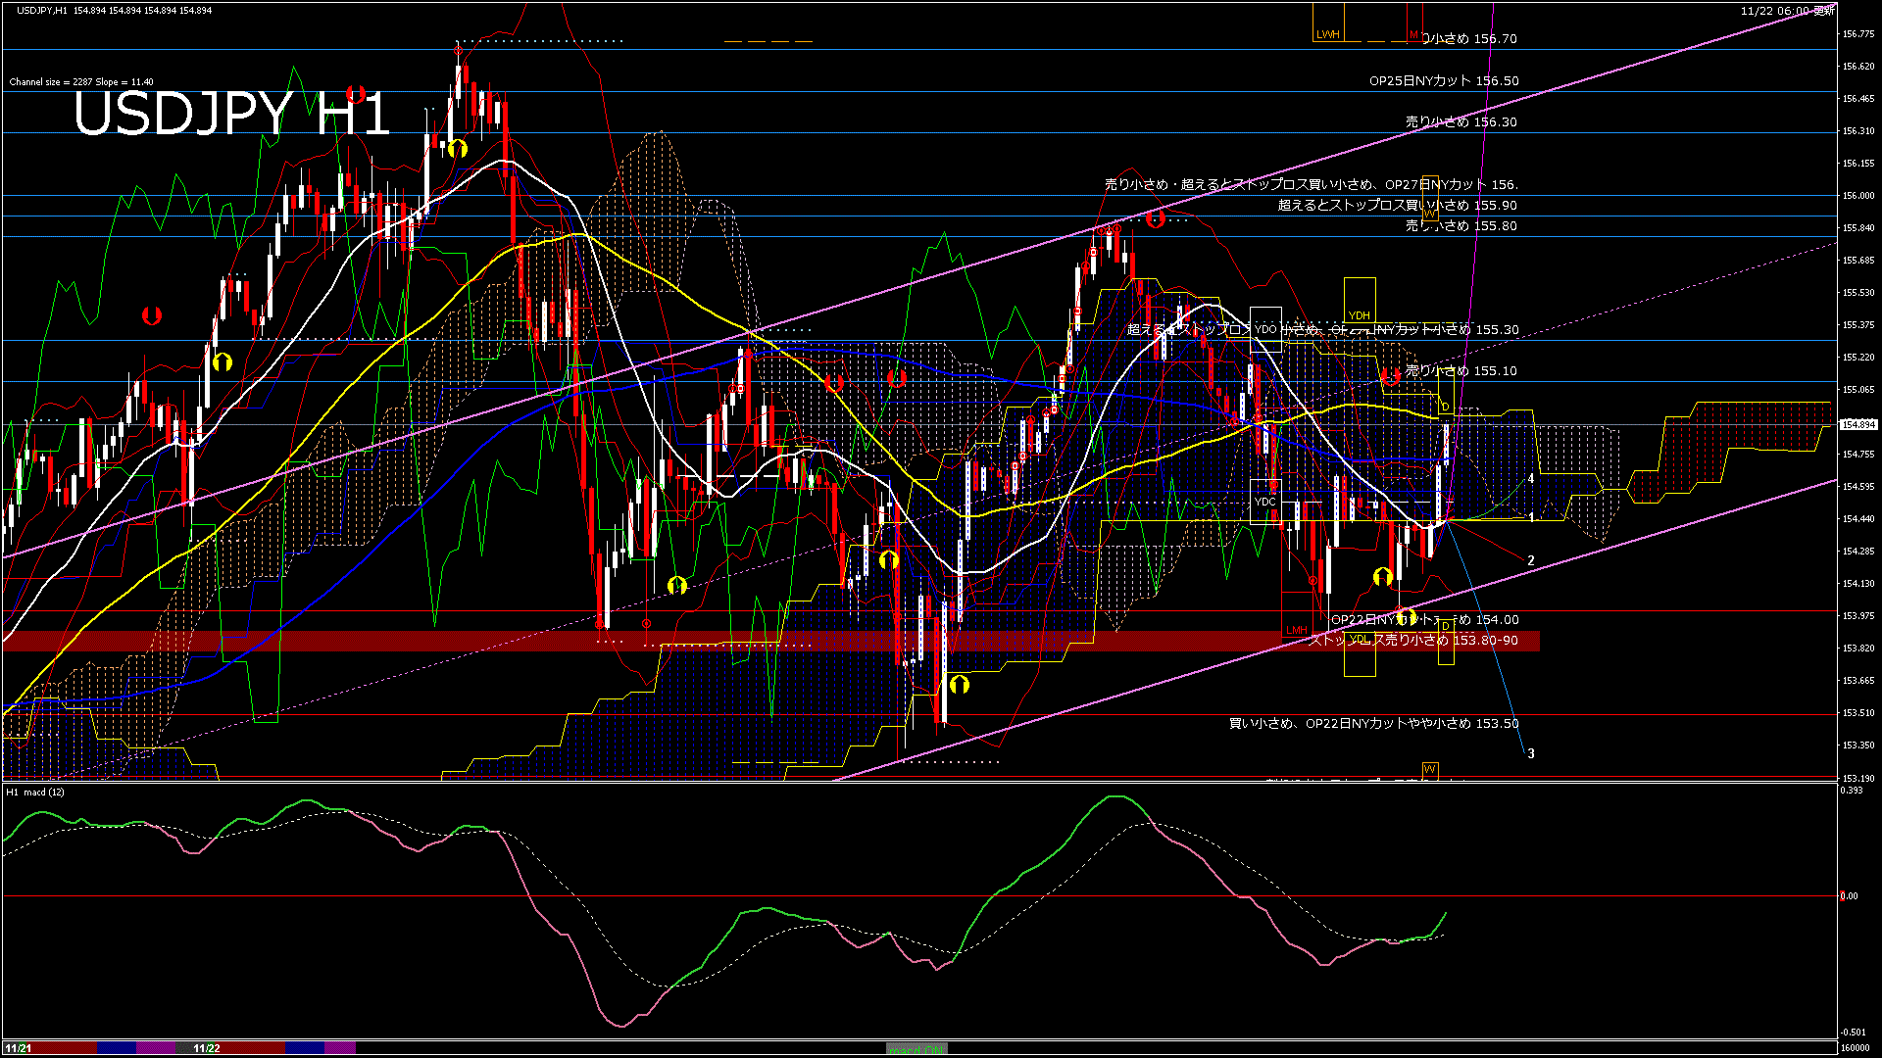Viewport: 1882px width, 1058px height.
Task: Click the red down-arrow above USDJPY H1 title
Action: coord(356,94)
